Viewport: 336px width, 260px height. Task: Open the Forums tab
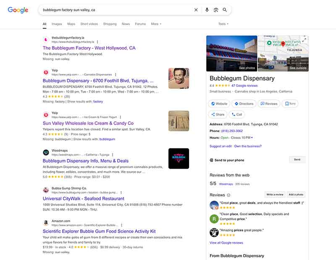point(140,24)
